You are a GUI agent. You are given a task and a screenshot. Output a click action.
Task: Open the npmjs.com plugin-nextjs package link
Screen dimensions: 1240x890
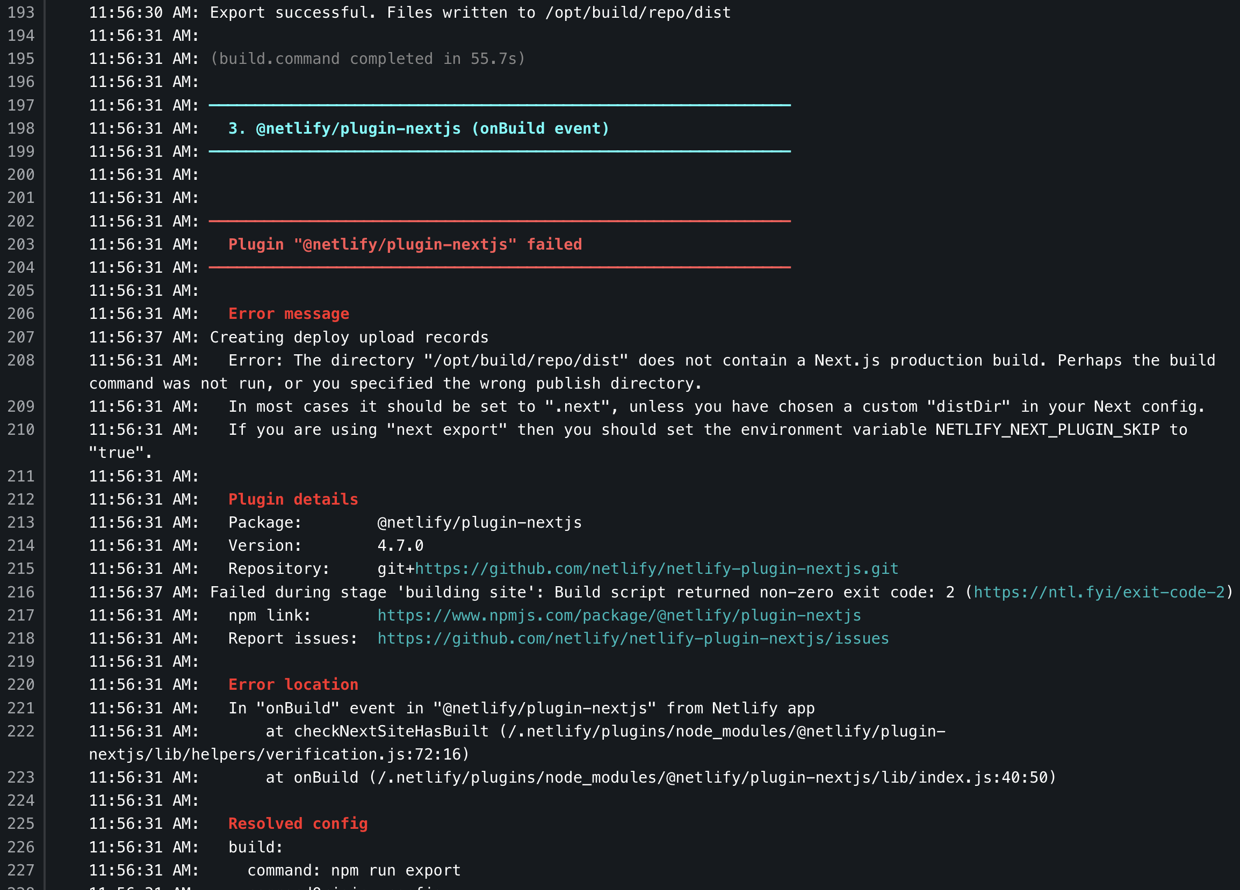pyautogui.click(x=619, y=615)
